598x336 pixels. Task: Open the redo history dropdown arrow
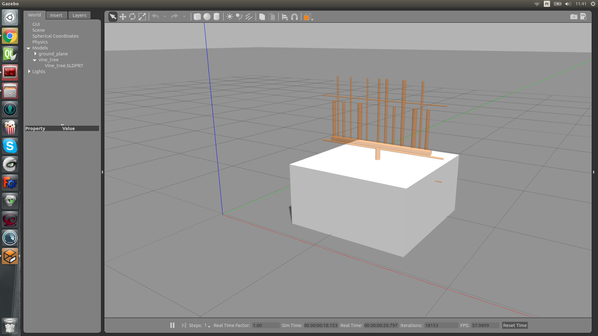(184, 17)
